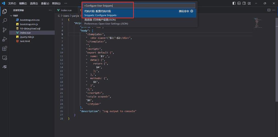The height and width of the screenshot is (137, 278).
Task: Open the Explorer view in activity bar
Action: 5,12
